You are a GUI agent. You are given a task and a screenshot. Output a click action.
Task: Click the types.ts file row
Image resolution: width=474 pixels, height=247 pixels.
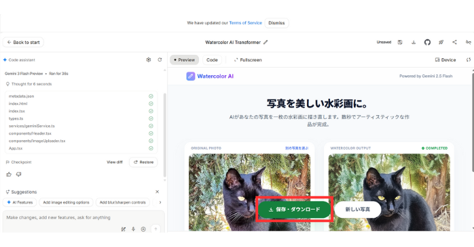(x=81, y=118)
